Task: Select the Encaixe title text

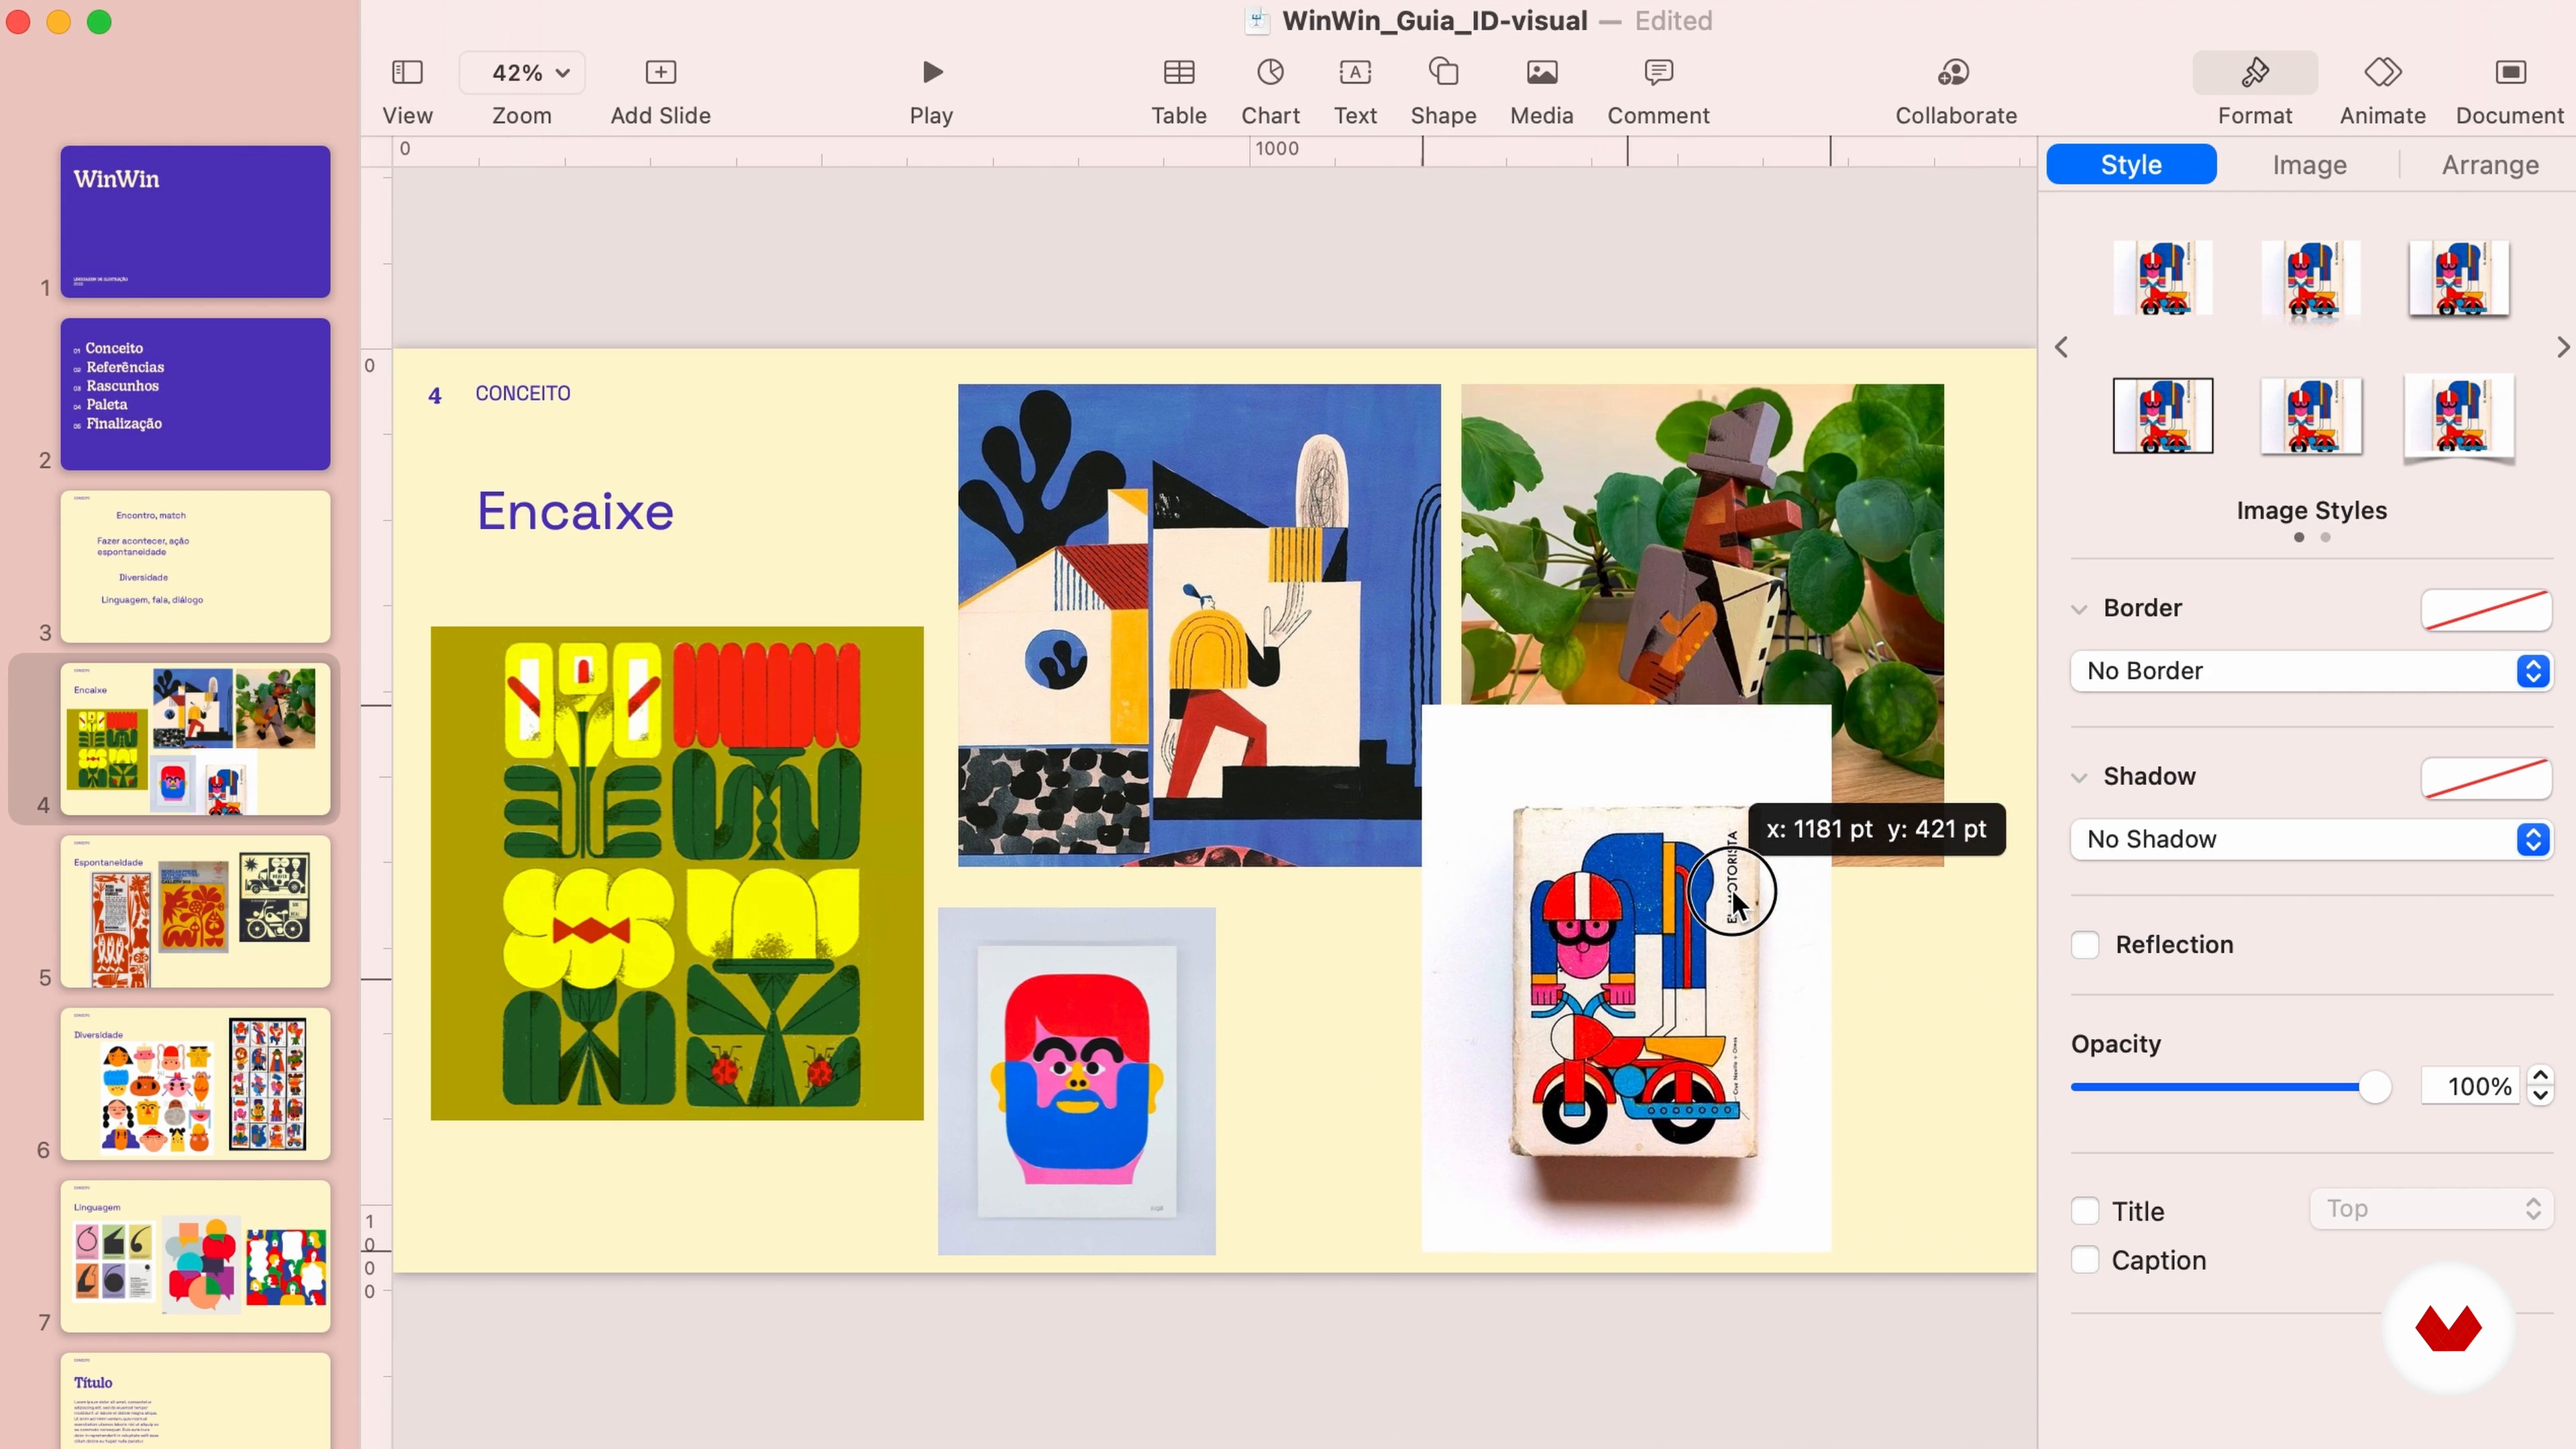Action: (x=575, y=512)
